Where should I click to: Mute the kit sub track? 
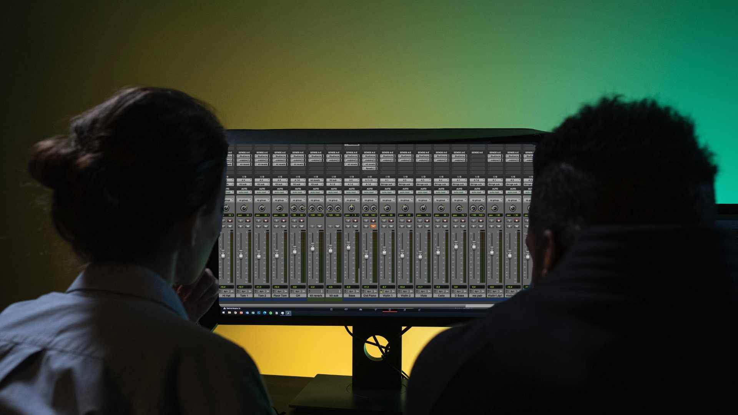click(337, 226)
